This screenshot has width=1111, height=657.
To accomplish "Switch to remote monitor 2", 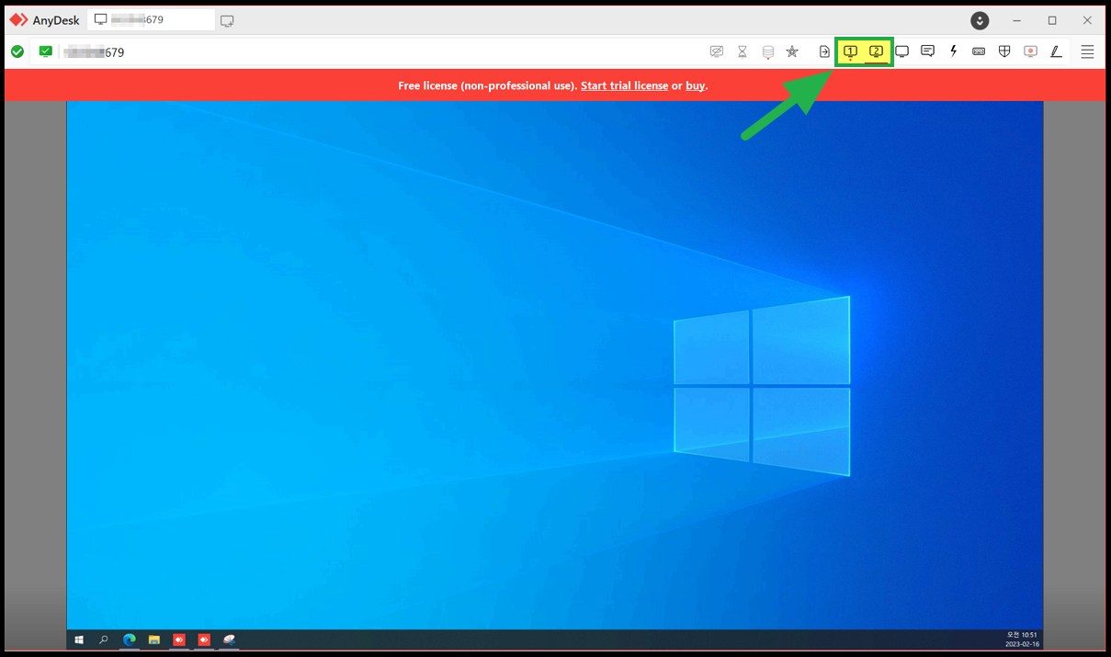I will pyautogui.click(x=876, y=52).
